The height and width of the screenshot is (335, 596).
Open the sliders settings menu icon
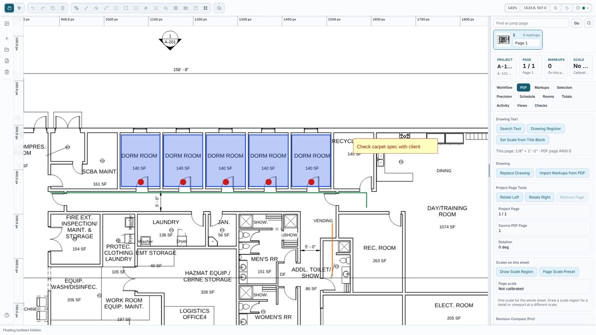[x=555, y=8]
